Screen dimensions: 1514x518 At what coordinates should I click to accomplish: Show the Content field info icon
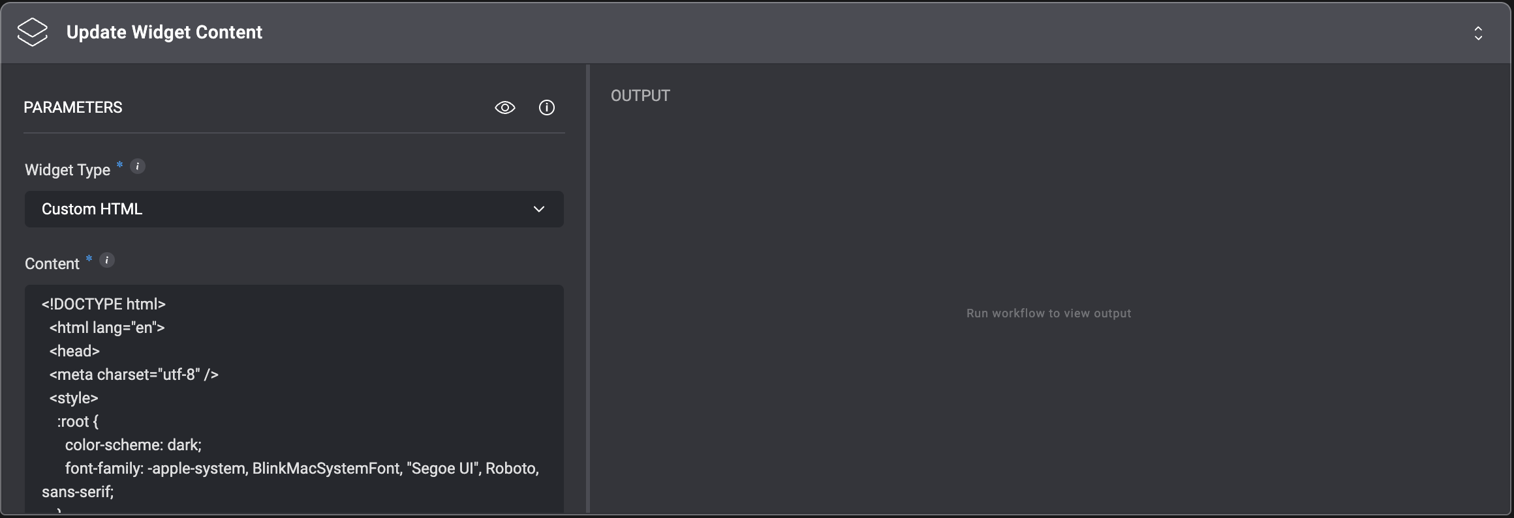coord(107,261)
